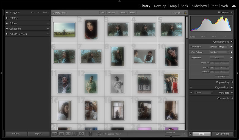Open Survey view
The height and width of the screenshot is (140, 239).
(75, 134)
